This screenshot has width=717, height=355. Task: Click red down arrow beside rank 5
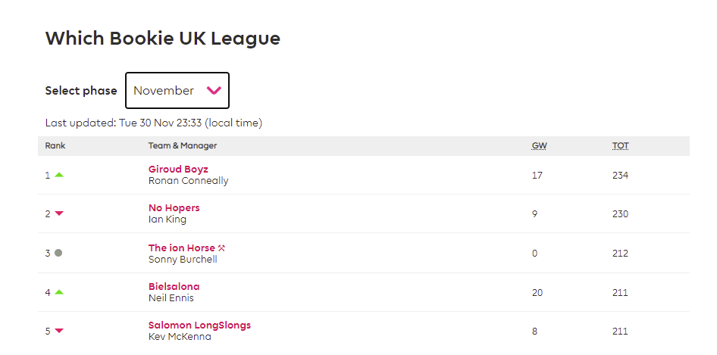(59, 331)
